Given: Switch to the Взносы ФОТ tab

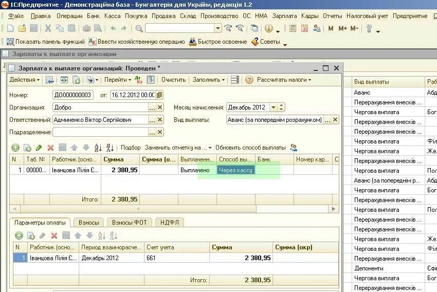Looking at the screenshot, I should pyautogui.click(x=129, y=223).
